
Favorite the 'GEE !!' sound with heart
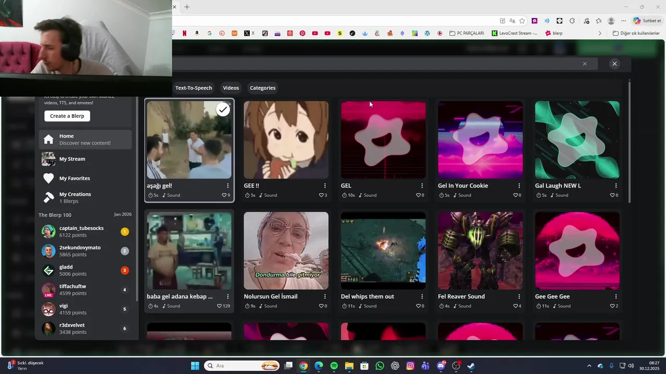[322, 195]
